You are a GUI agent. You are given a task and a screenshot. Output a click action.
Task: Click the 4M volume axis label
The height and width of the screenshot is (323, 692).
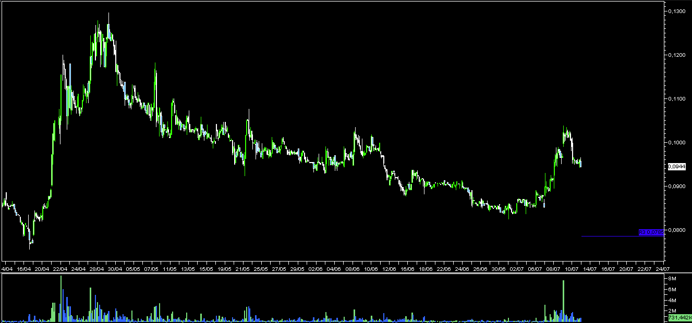point(673,300)
